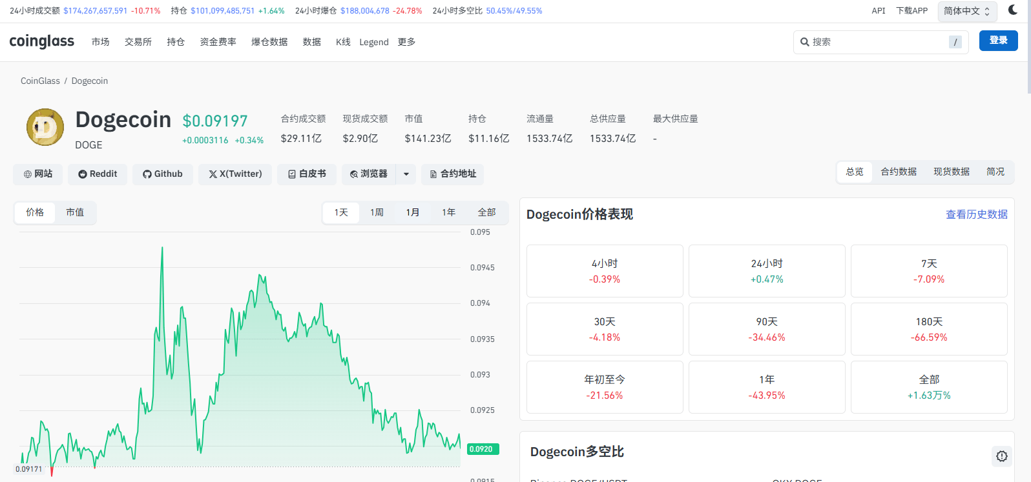
Task: Click the 合约地址 contract address button
Action: [453, 174]
